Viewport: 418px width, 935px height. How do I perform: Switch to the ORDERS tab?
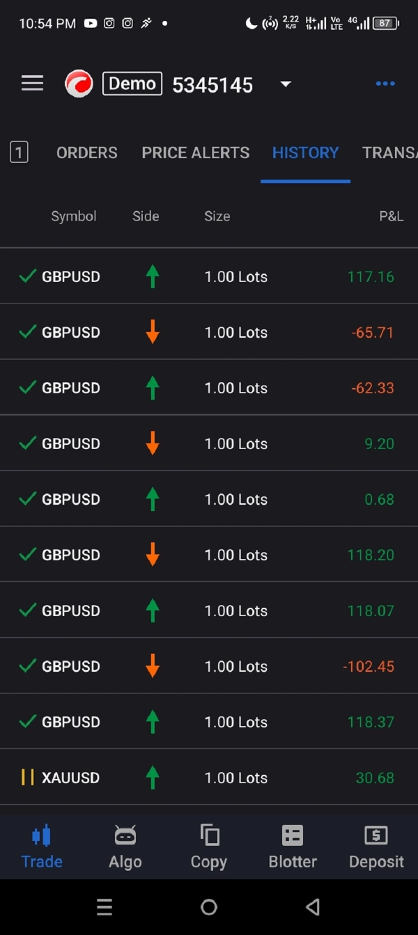pyautogui.click(x=87, y=152)
